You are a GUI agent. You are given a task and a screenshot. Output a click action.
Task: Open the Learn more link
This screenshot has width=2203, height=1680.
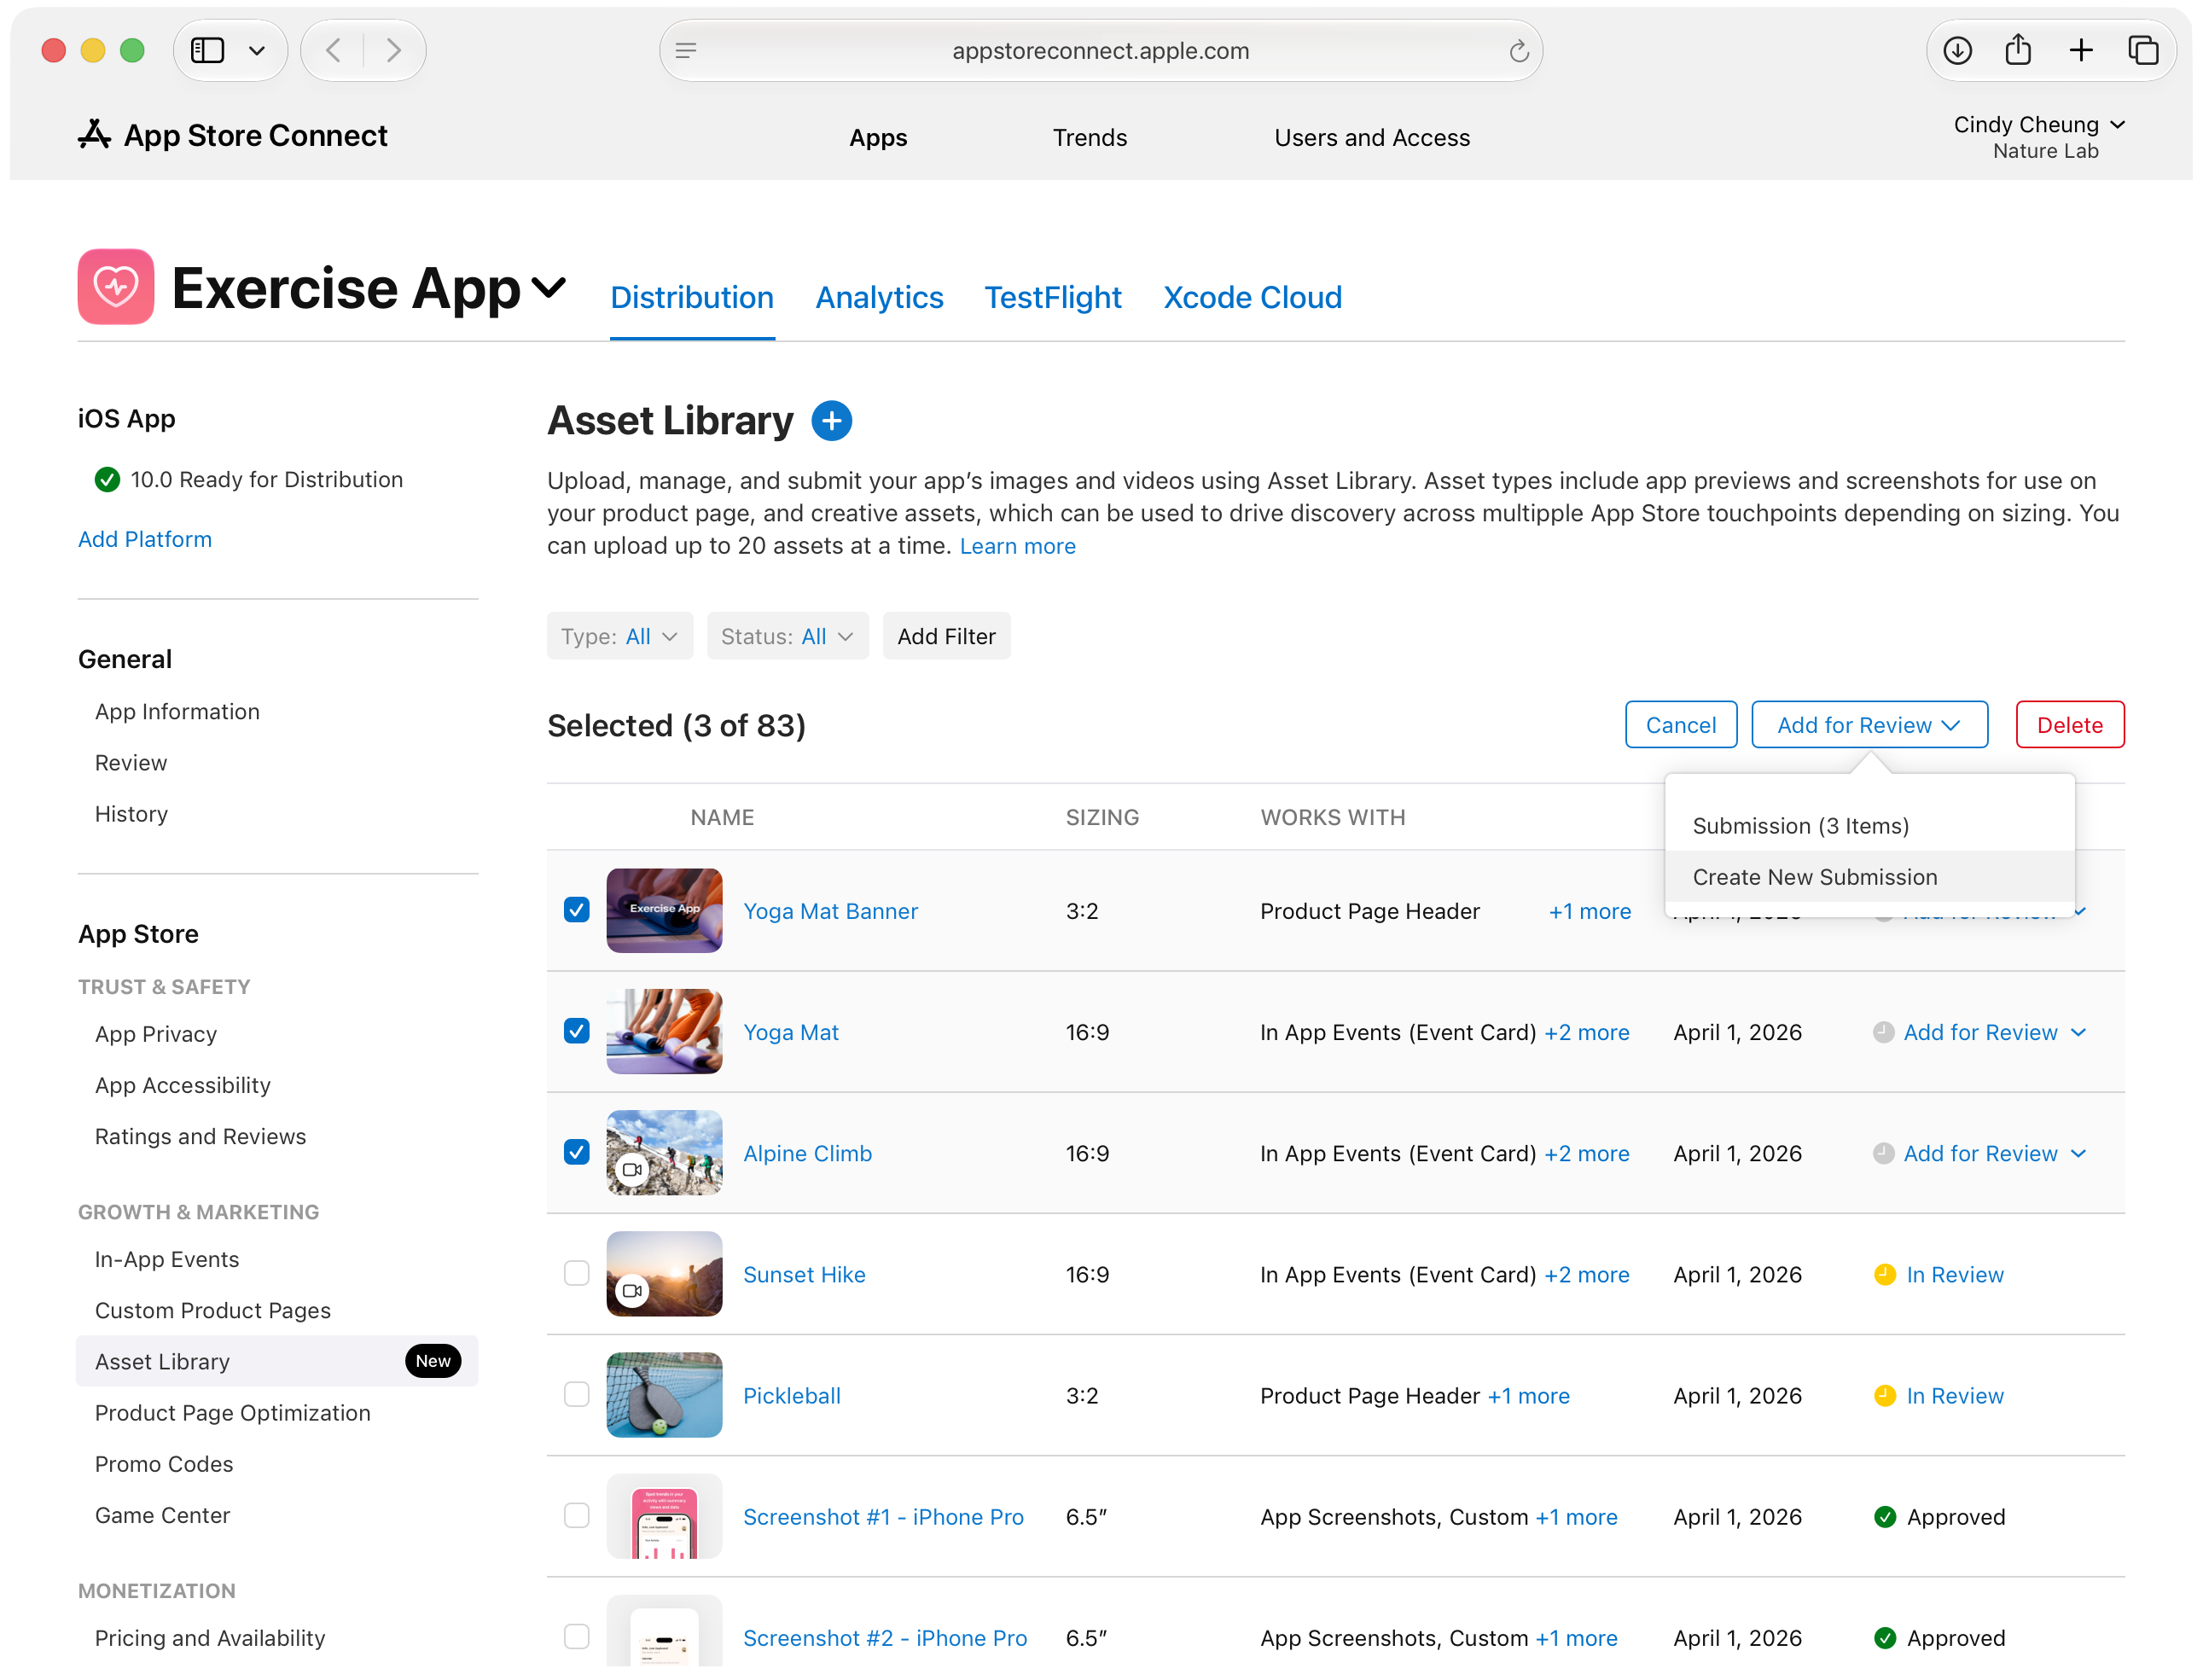pos(1017,546)
